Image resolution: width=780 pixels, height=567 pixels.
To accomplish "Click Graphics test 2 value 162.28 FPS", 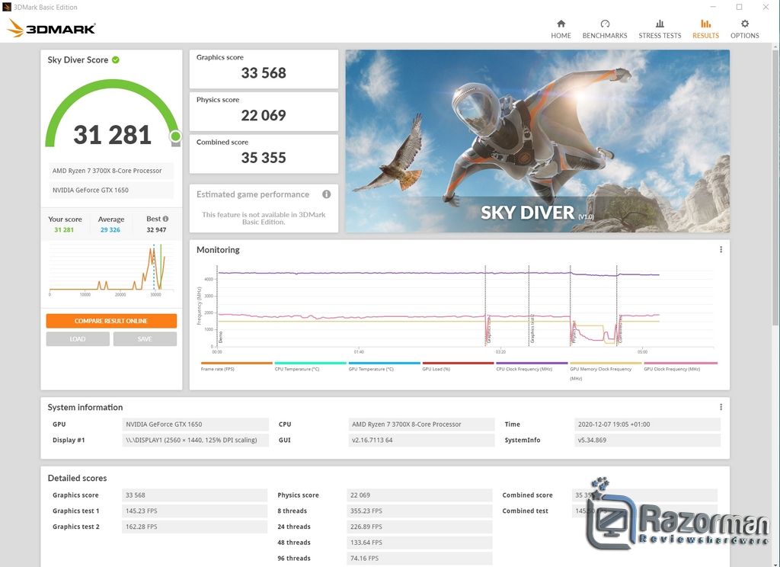I will pos(194,527).
